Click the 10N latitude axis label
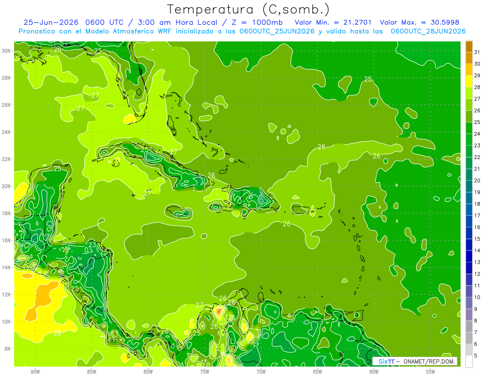This screenshot has width=488, height=377. [7, 322]
